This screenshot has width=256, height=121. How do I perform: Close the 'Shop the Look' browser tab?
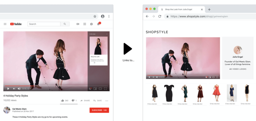pyautogui.click(x=202, y=10)
